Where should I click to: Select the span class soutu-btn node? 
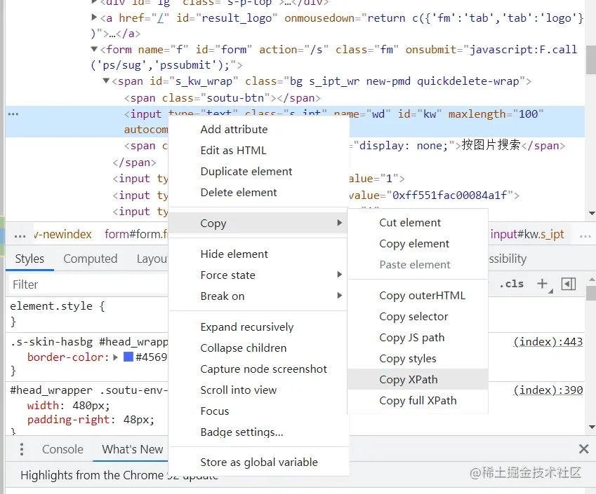tap(223, 98)
